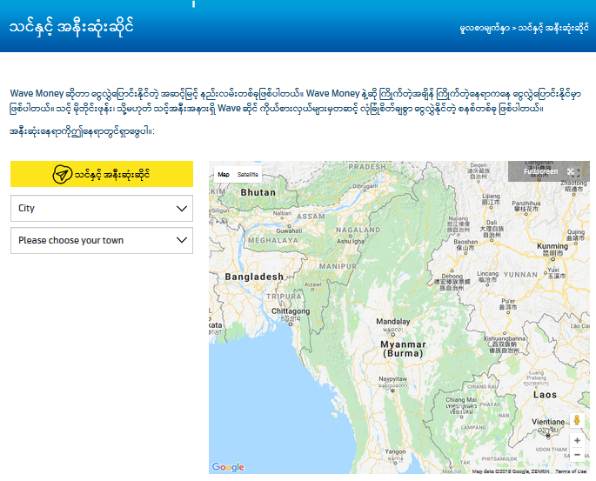Switch the map to Satellite view
Screen dimensions: 596x481
[x=247, y=174]
